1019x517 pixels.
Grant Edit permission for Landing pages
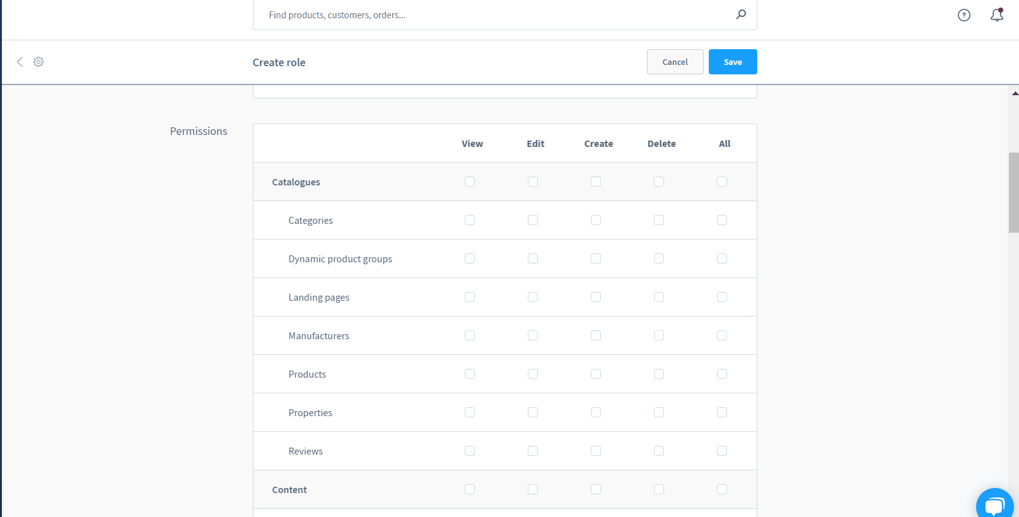tap(533, 297)
